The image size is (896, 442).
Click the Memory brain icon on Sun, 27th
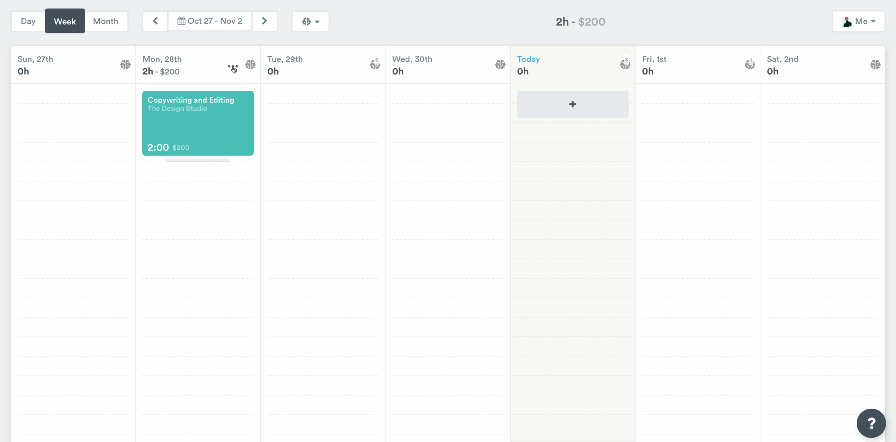click(125, 64)
